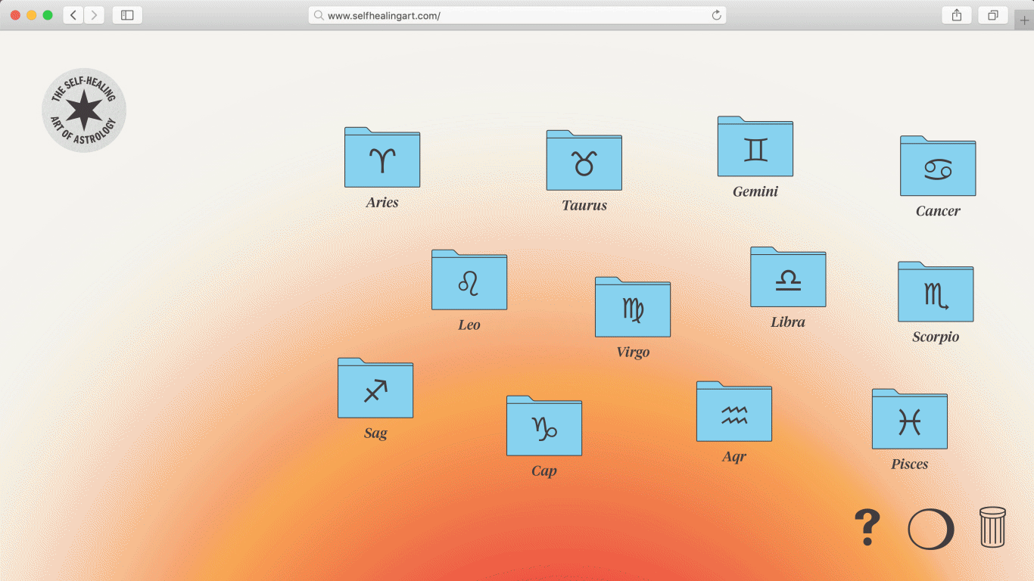
Task: Click the question mark help icon
Action: coord(867,528)
